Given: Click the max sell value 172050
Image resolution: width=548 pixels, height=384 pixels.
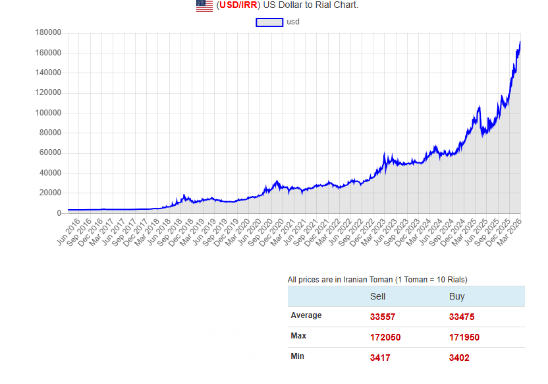Looking at the screenshot, I should [385, 337].
